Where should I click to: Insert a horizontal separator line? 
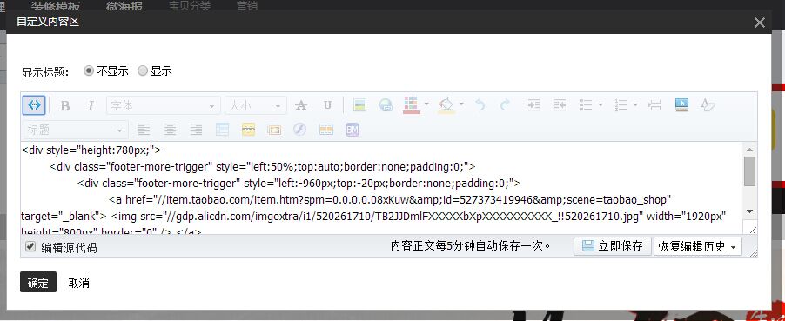654,104
